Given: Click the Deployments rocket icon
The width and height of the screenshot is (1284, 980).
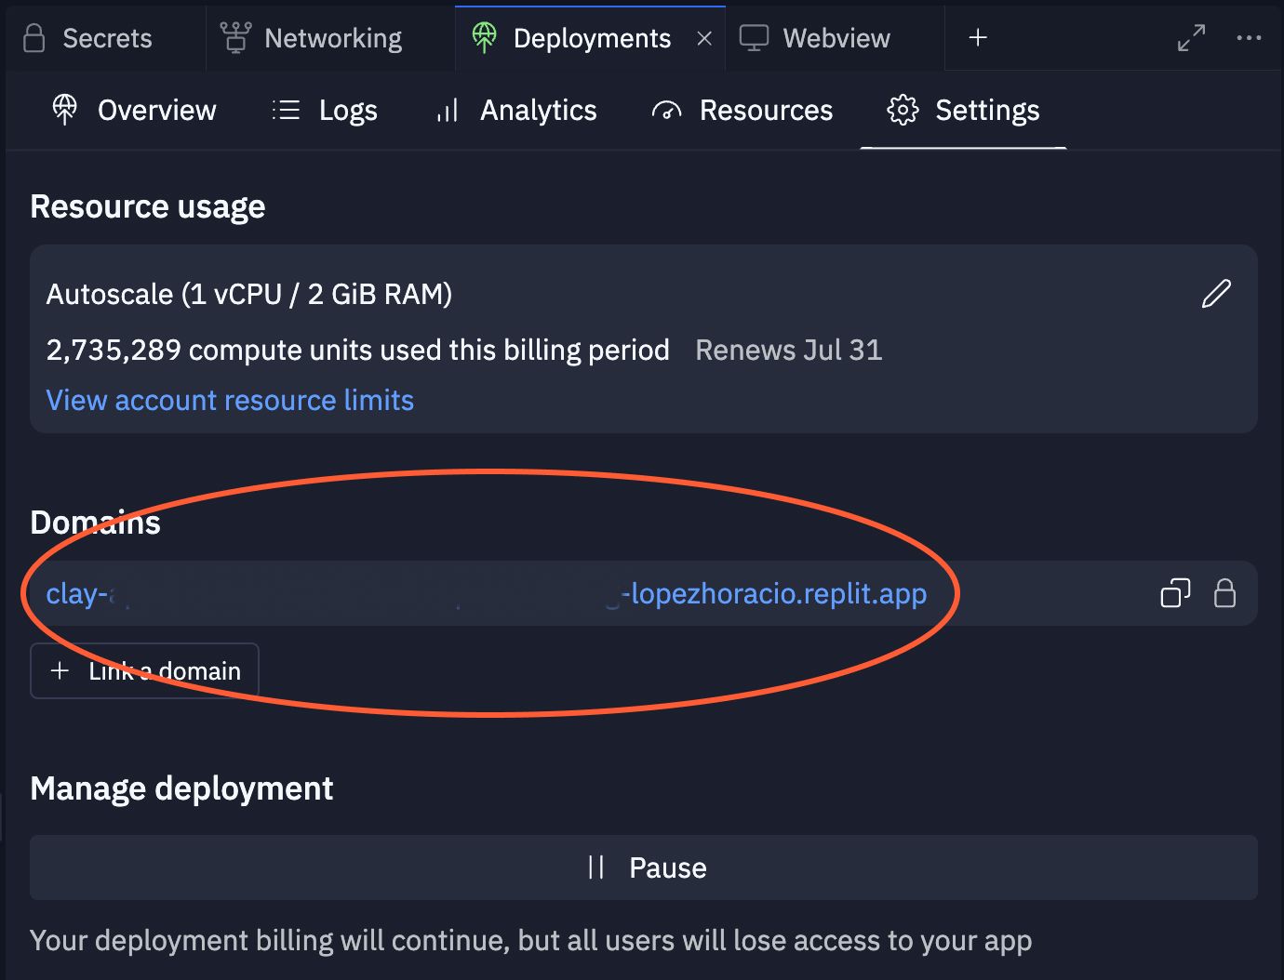Looking at the screenshot, I should (x=485, y=38).
